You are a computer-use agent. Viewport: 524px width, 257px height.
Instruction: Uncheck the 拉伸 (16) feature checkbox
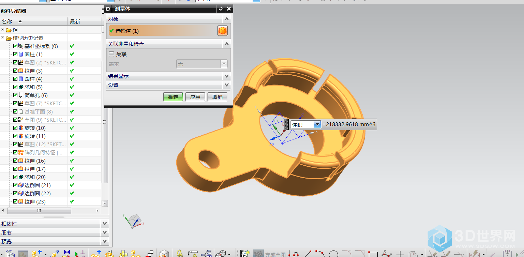(x=15, y=161)
